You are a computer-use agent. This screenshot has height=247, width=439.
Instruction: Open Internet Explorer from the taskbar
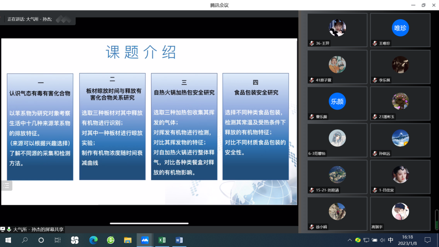coord(111,240)
